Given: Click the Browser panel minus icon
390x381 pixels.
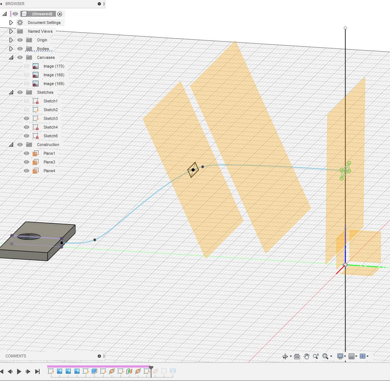Looking at the screenshot, I should 99,4.
